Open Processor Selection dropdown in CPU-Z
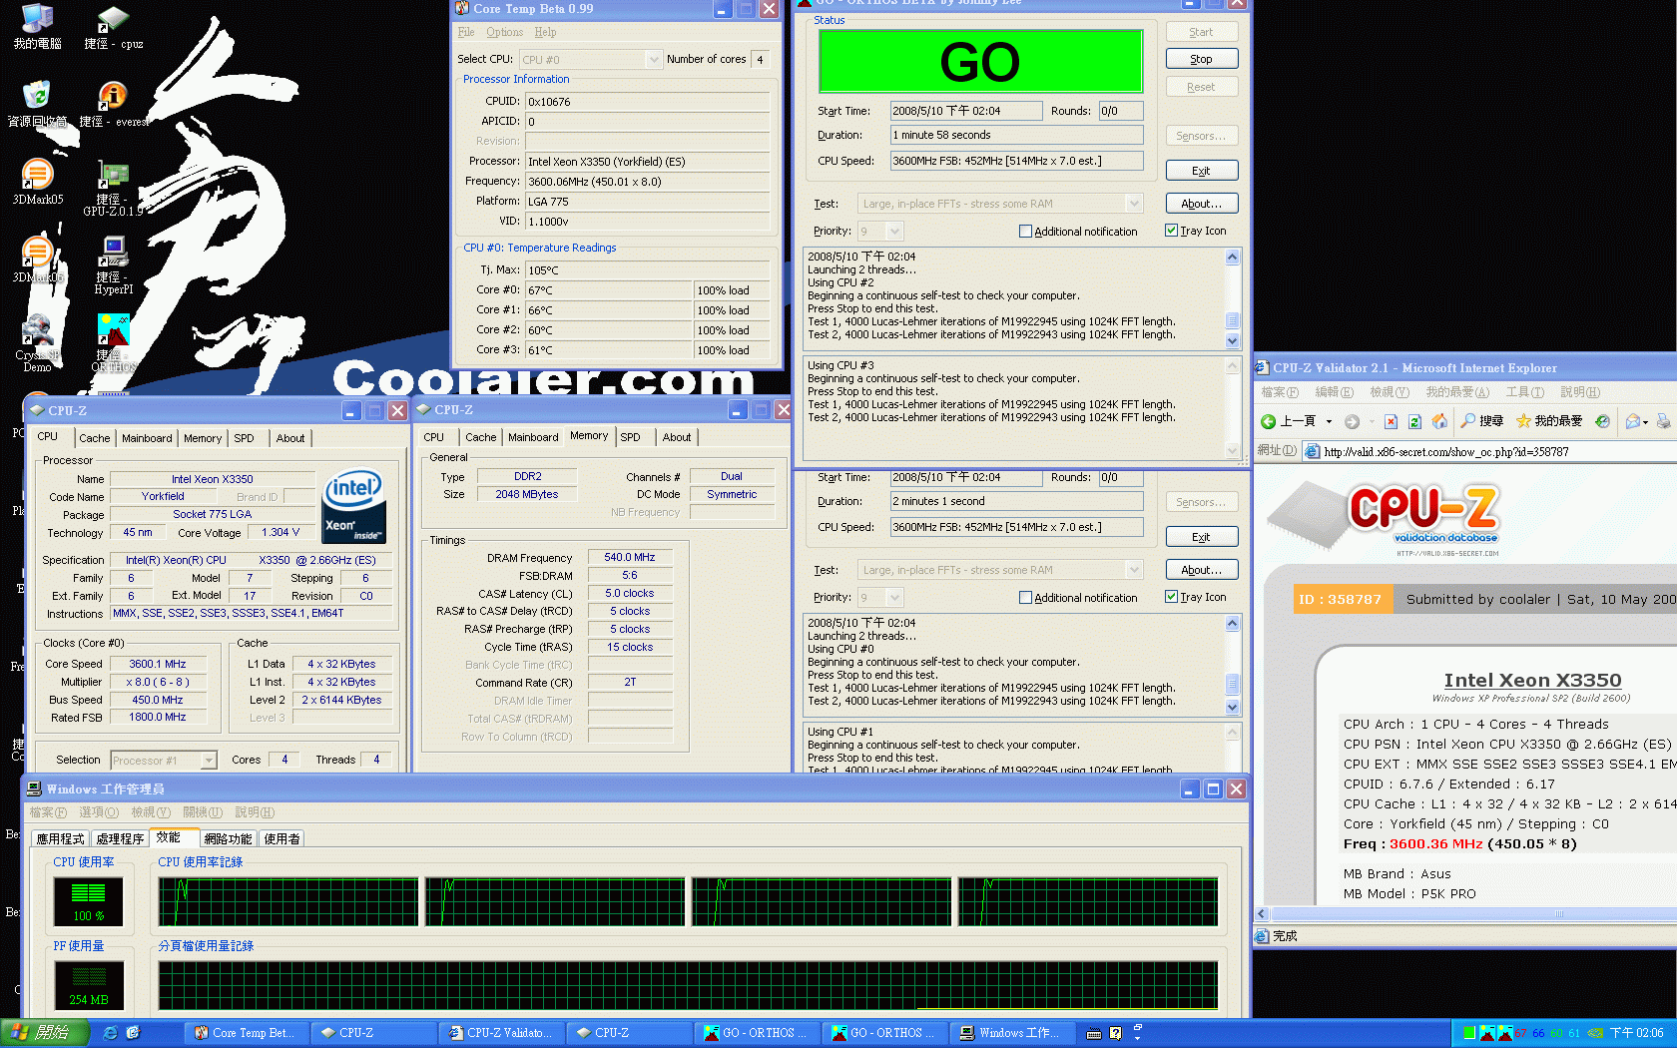 tap(209, 761)
